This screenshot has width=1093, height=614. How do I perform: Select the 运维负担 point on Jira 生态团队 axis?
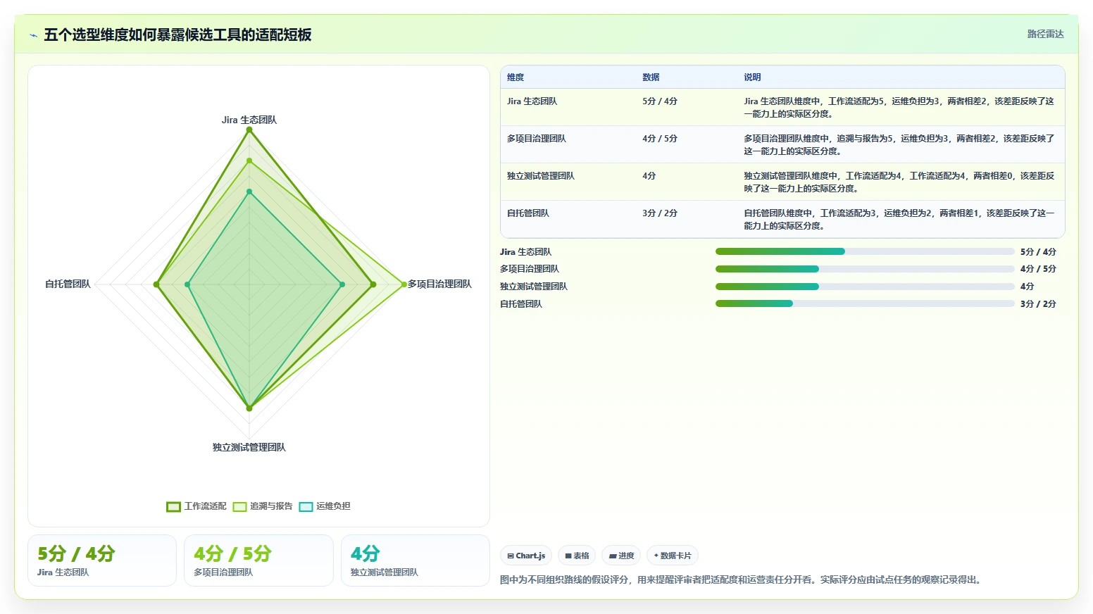point(249,192)
